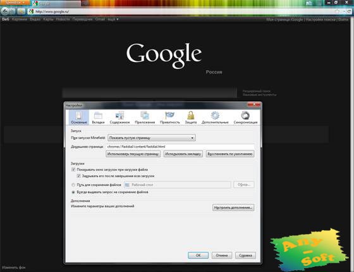Click the browser back arrow button
Viewport: 354px width, 272px height.
pos(5,11)
